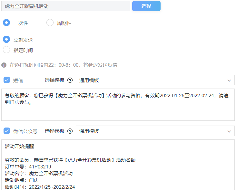Click the 尊敬的会员，恭喜您已获得 message line
This screenshot has width=237, height=190.
click(70, 160)
